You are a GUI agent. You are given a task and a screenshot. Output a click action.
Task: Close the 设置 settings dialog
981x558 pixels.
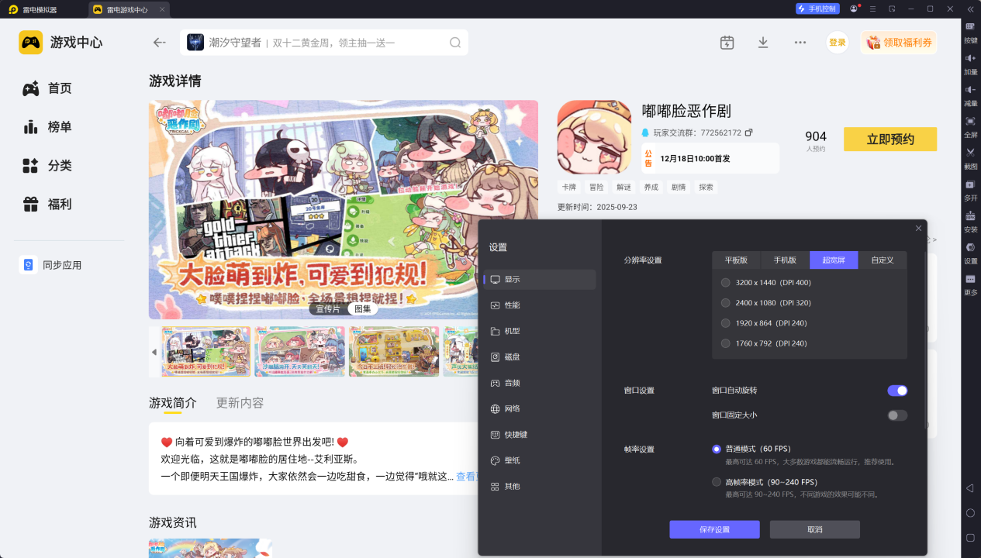click(x=919, y=228)
